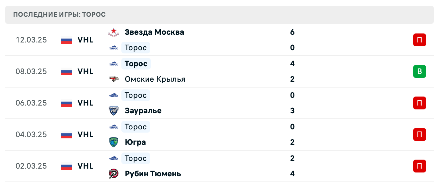Click the ПОСЛЕДНИЕ ИГРЫ: ТОРОС header
Viewport: 439px width, 186px height.
[59, 14]
